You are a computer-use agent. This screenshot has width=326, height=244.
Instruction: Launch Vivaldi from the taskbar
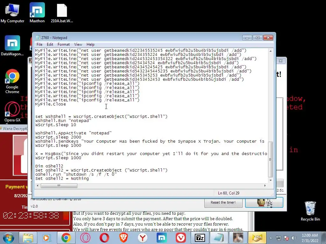181,238
